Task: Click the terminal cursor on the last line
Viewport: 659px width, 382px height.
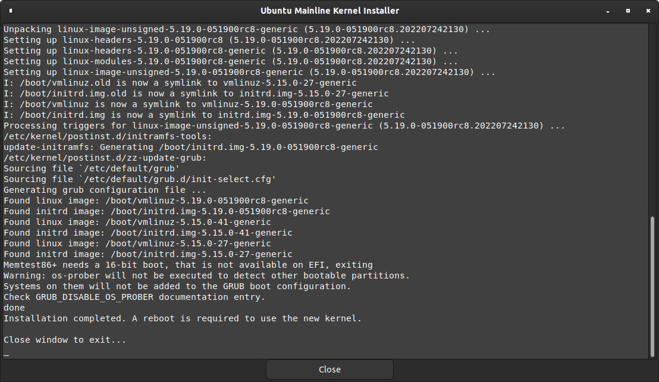Action: [6, 355]
